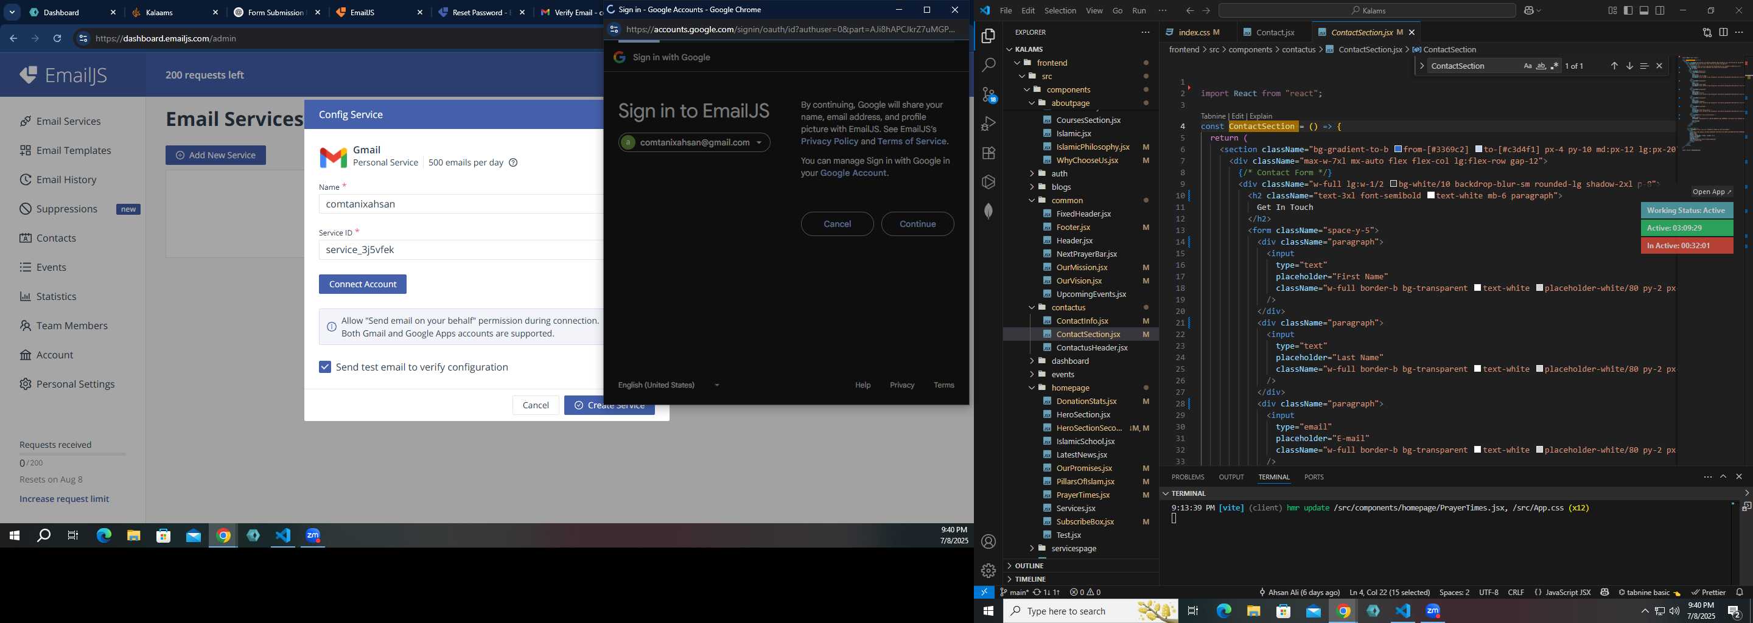Switch to the Kalaams Chrome tab

click(x=175, y=12)
